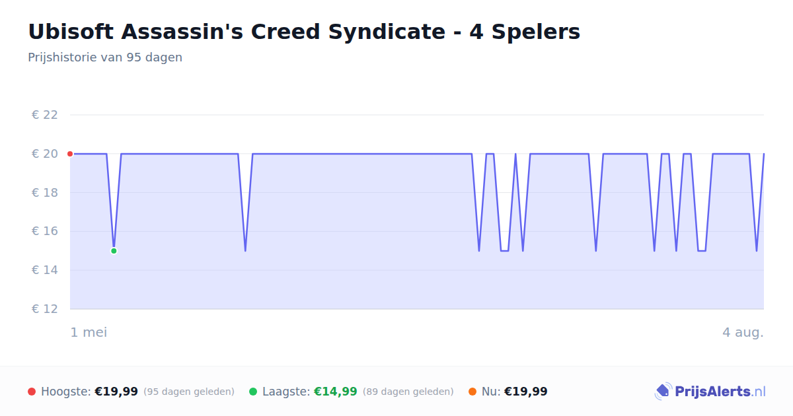Click the € 20 axis label

(x=45, y=154)
